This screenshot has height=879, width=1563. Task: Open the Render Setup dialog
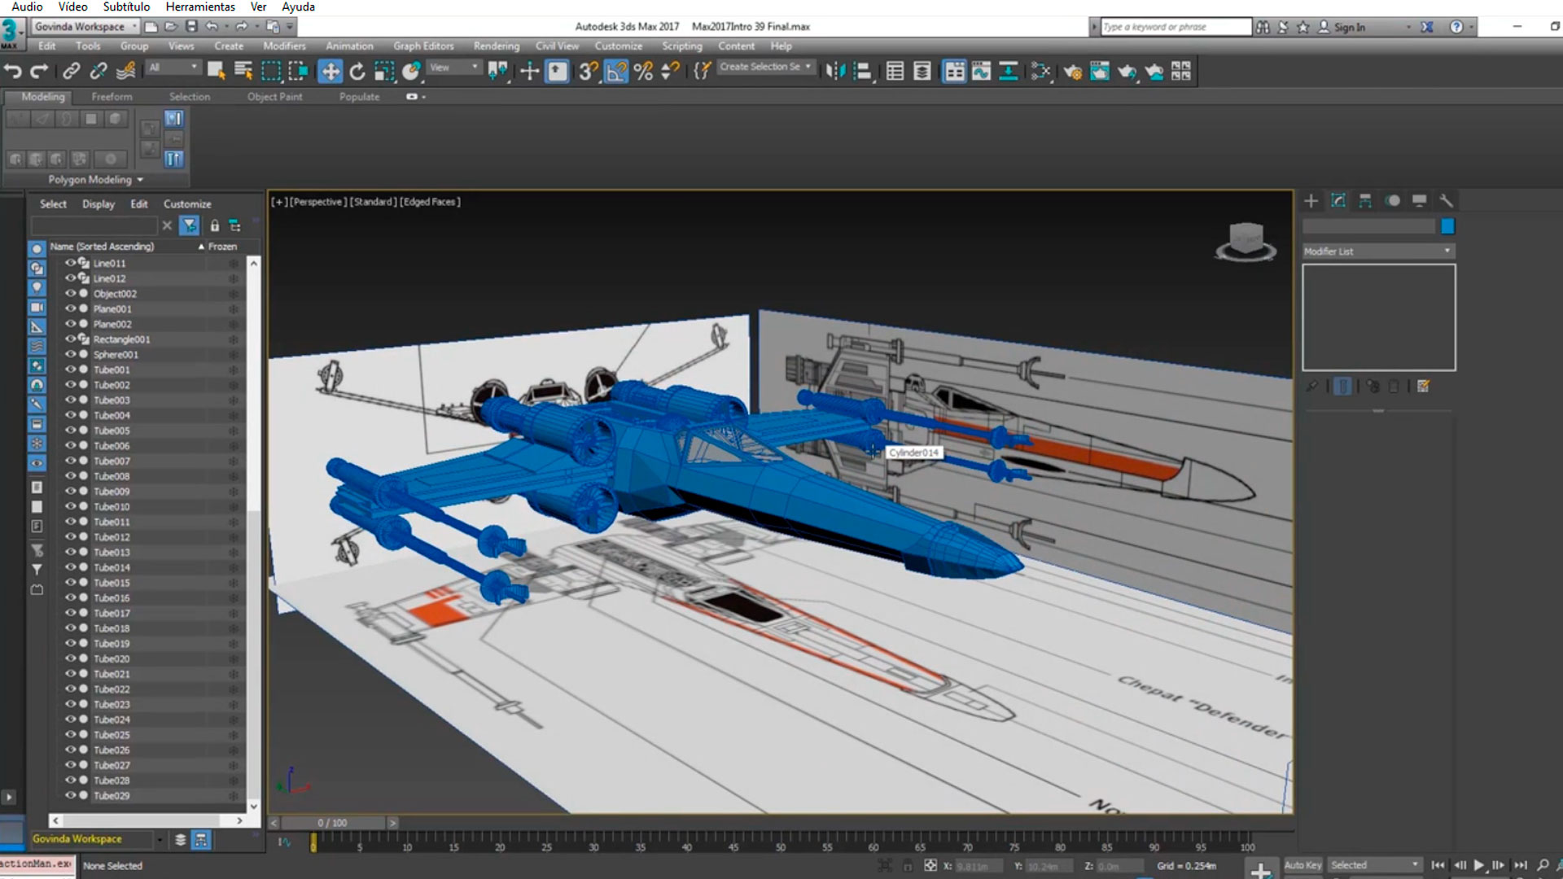click(1072, 72)
